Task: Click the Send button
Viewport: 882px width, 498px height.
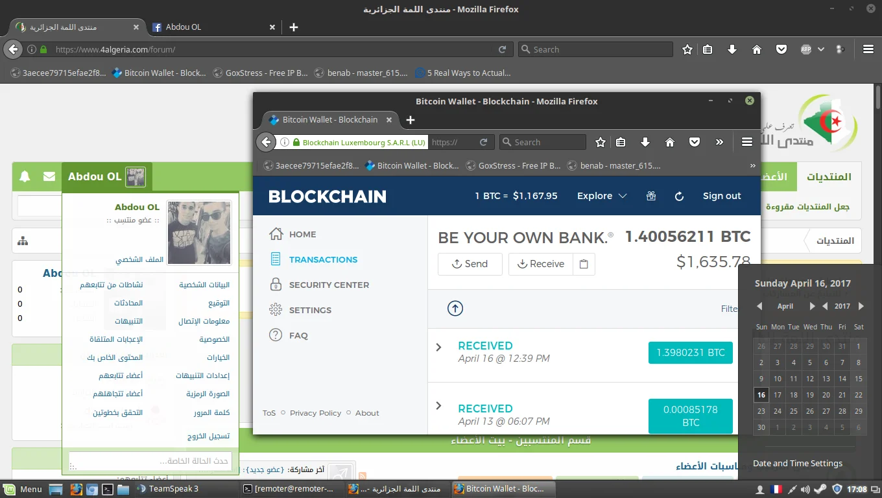Action: coord(470,264)
